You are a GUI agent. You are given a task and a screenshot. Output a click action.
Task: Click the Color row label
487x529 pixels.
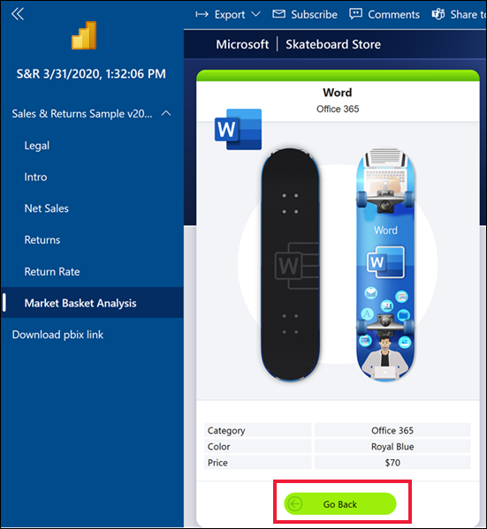pos(219,447)
